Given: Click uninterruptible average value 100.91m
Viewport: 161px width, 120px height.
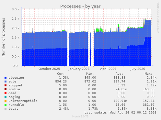Looking at the screenshot, I should click(121, 101).
